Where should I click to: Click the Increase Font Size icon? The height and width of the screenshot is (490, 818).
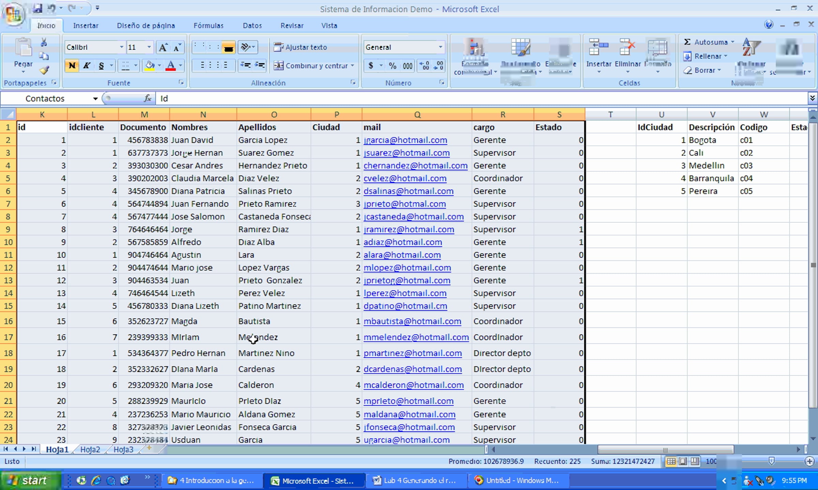tap(163, 47)
